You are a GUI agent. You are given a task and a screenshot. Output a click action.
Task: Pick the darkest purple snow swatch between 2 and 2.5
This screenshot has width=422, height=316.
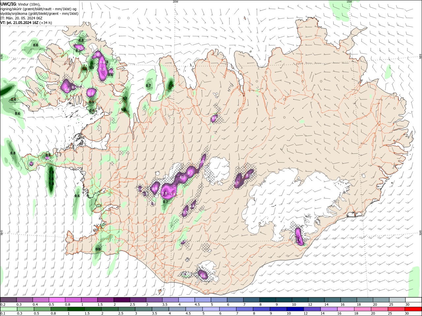121,300
